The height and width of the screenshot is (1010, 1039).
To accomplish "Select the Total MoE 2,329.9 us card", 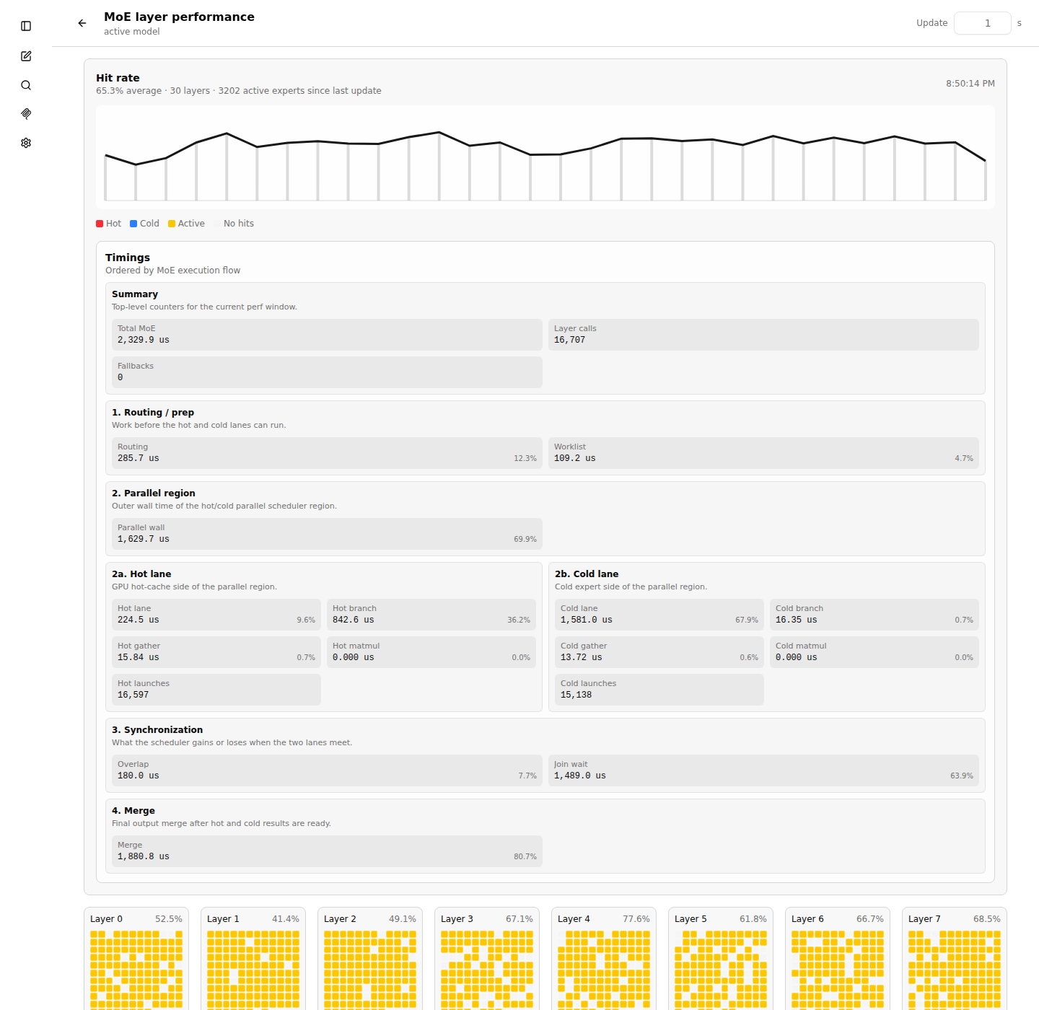I will click(x=327, y=335).
